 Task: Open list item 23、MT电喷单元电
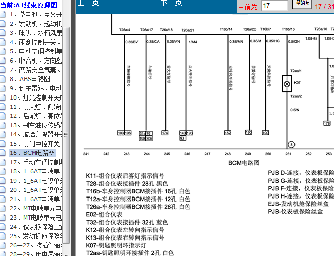[x=35, y=218]
